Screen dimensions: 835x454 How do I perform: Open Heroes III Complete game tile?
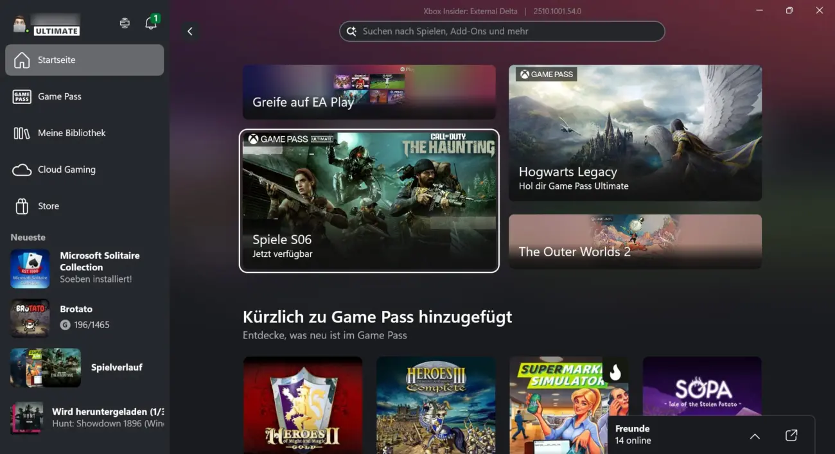point(435,405)
